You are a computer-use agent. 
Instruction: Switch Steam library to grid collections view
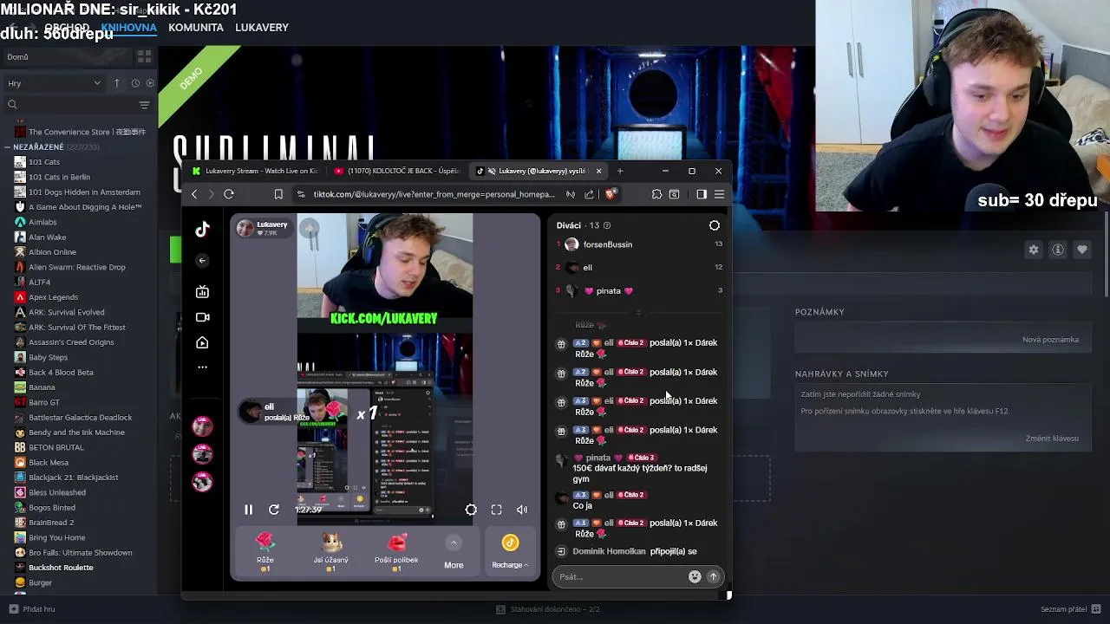coord(144,56)
